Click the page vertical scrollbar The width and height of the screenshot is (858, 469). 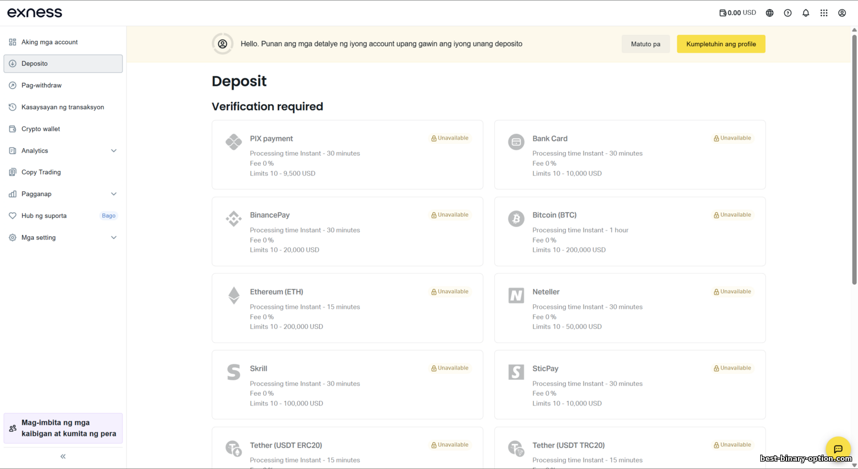(x=854, y=160)
